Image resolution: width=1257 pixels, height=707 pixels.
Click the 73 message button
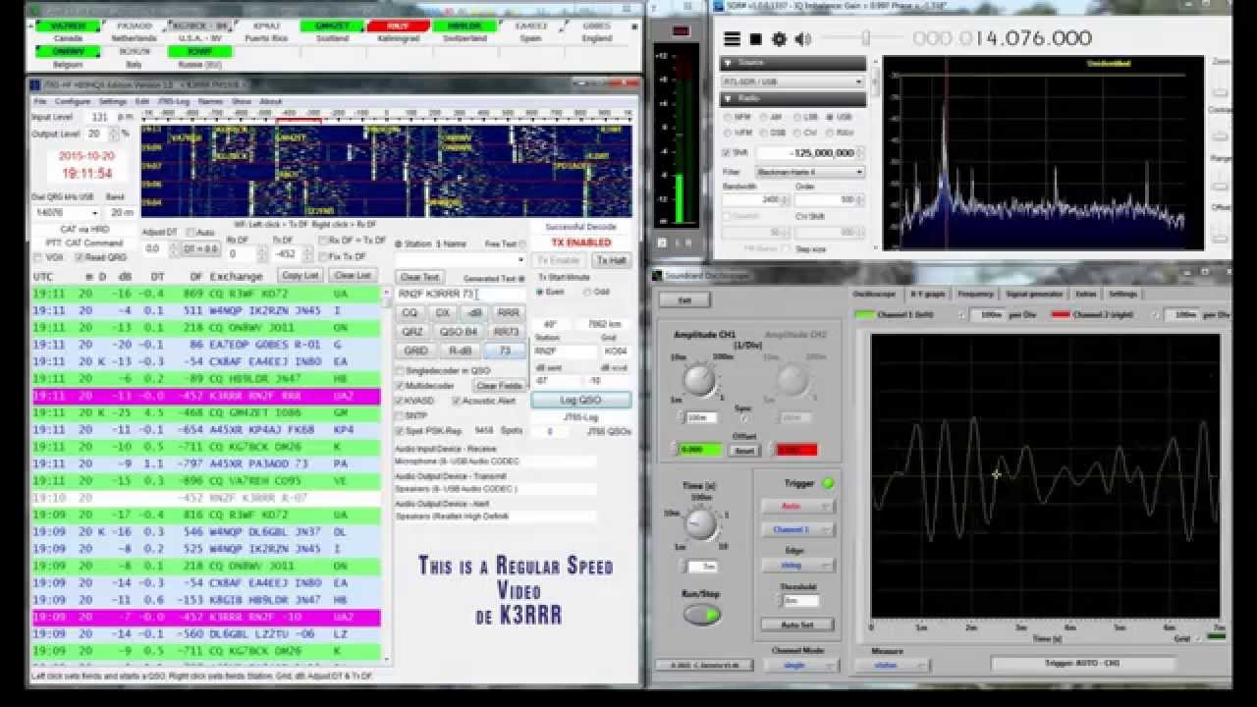pyautogui.click(x=506, y=351)
